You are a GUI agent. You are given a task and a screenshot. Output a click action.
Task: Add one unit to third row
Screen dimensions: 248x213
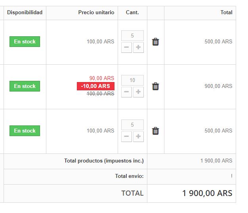[138, 137]
